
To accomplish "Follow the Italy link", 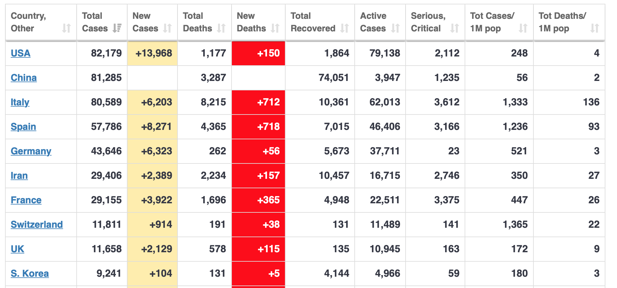I will point(20,102).
